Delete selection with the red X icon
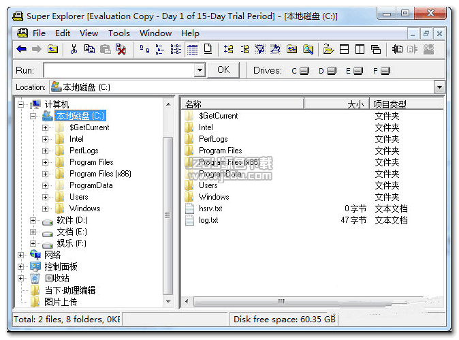 pyautogui.click(x=121, y=49)
